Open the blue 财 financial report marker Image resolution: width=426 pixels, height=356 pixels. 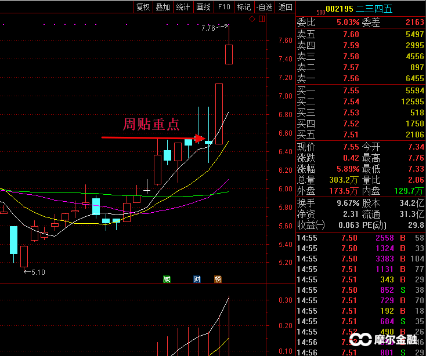tap(197, 279)
